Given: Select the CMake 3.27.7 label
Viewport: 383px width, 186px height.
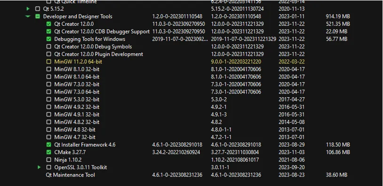Looking at the screenshot, I should [70, 152].
